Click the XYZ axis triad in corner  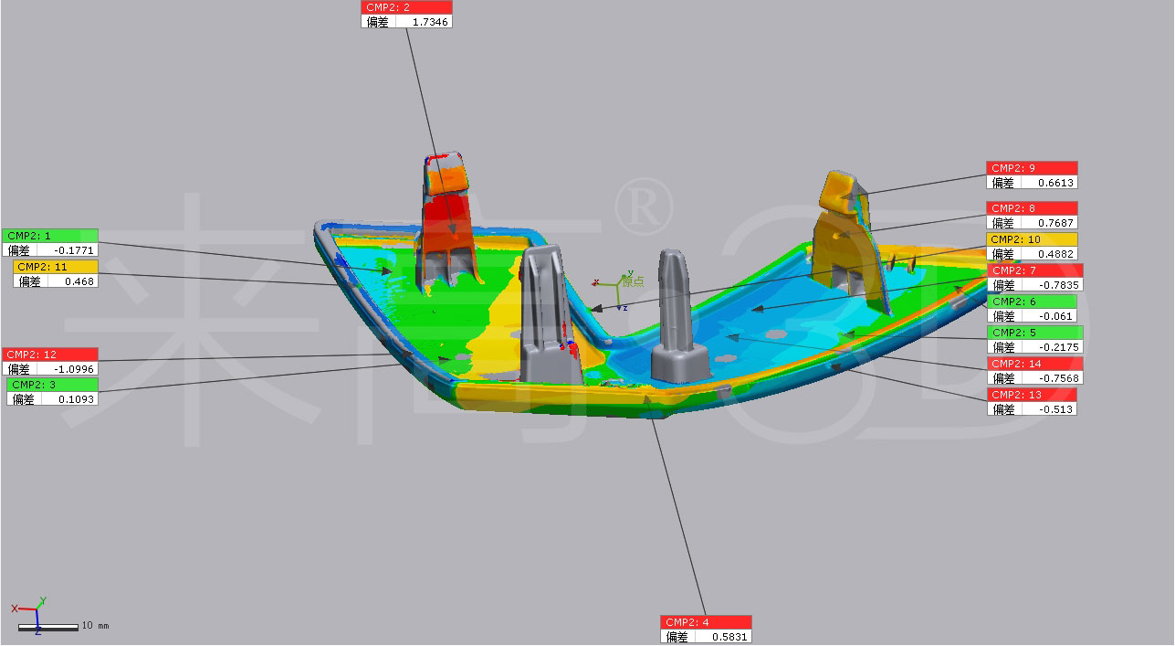pos(35,612)
